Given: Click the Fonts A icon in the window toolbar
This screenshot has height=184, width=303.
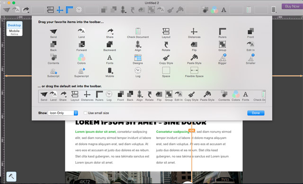Looking at the screenshot, I should (x=224, y=9).
